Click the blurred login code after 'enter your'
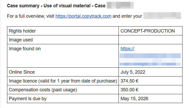Viewport: 189px width, 108px height. (162, 16)
